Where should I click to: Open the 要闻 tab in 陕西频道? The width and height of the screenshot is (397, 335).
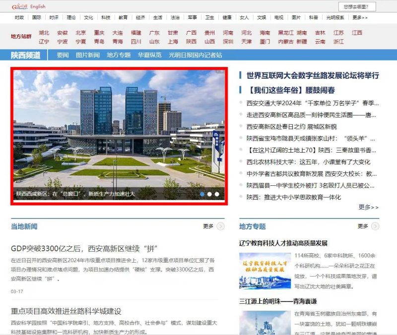63,55
